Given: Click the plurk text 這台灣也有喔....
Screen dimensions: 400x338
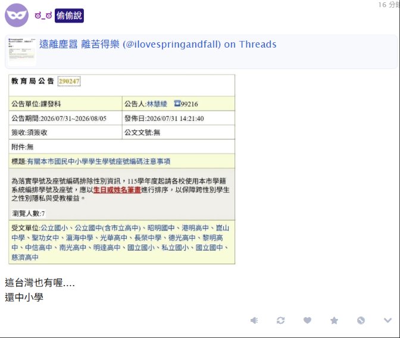Looking at the screenshot, I should (40, 283).
